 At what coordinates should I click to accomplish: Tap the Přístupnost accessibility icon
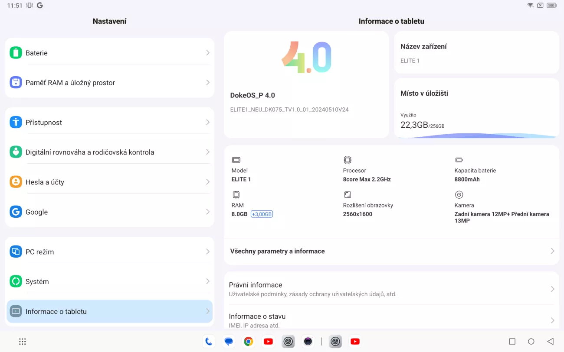[16, 123]
